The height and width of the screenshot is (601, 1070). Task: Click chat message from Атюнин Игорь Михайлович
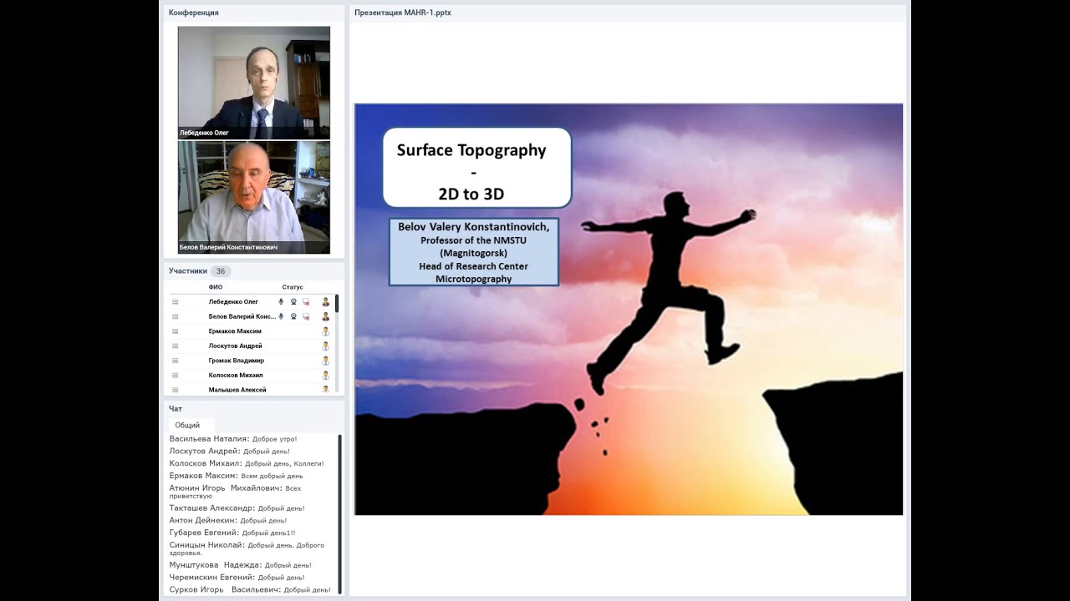235,492
